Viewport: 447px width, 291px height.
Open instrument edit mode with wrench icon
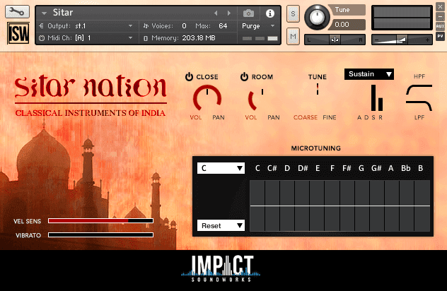17,12
